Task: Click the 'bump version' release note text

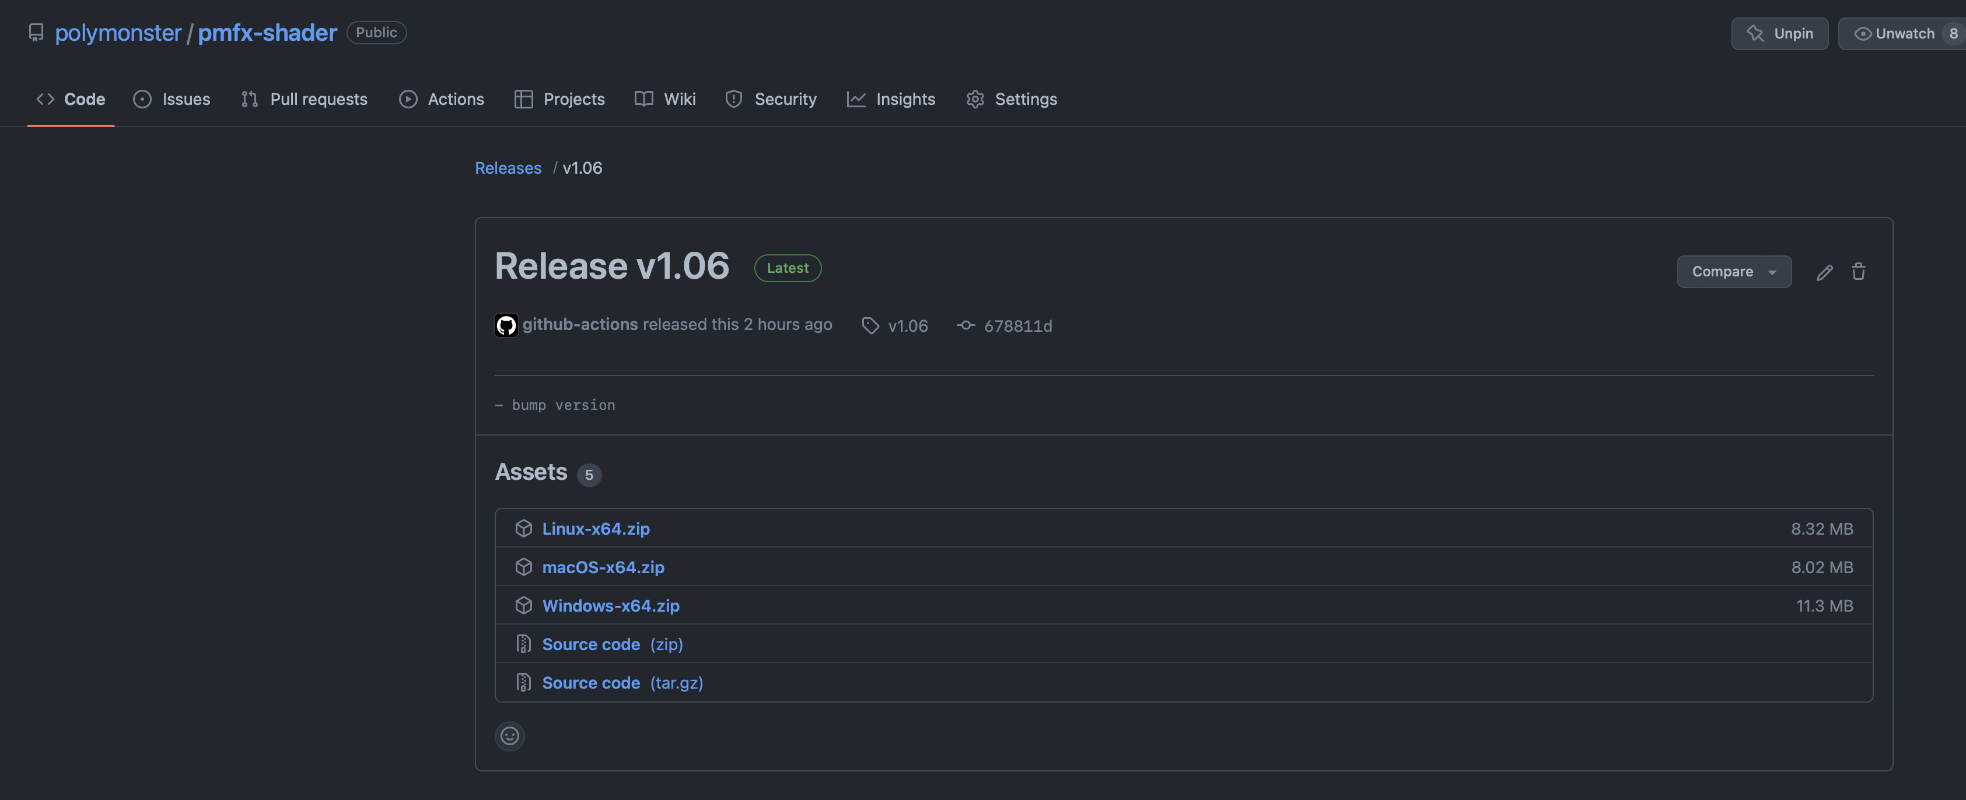Action: [563, 405]
